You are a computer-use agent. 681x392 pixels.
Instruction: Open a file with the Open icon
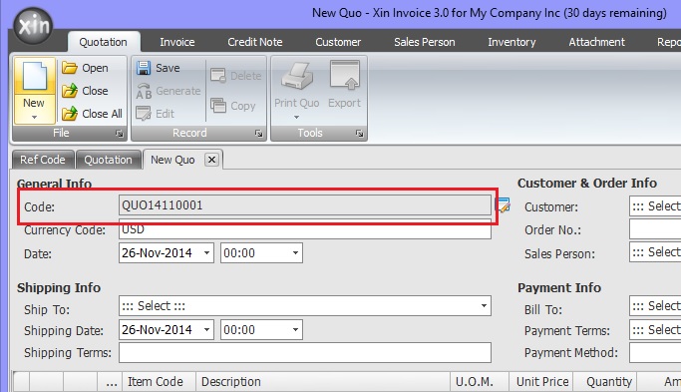pos(70,68)
